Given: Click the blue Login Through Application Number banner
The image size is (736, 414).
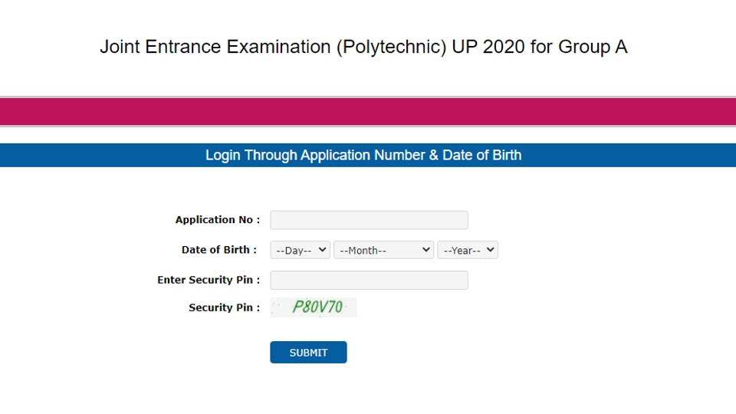Looking at the screenshot, I should tap(368, 156).
